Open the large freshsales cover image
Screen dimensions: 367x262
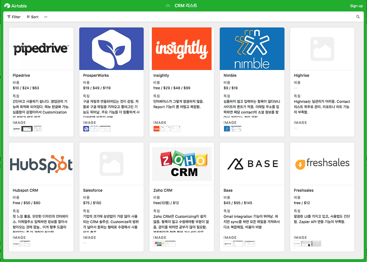coord(322,164)
